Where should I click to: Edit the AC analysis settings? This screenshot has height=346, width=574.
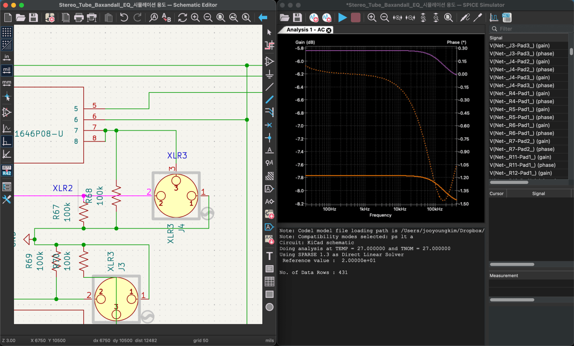[x=326, y=17]
